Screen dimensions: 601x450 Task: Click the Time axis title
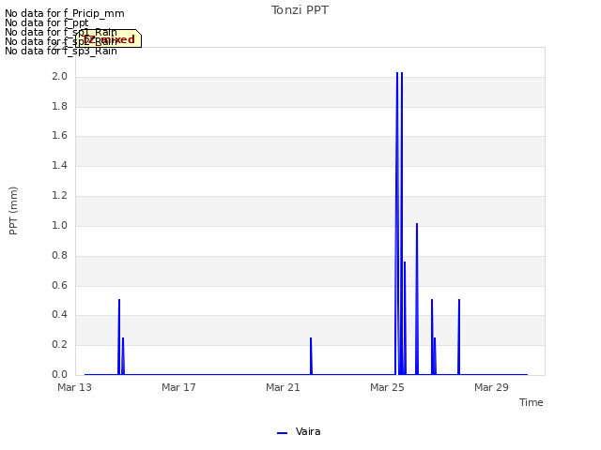point(532,402)
